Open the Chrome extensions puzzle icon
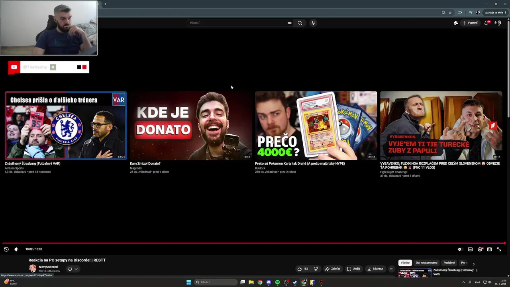The height and width of the screenshot is (287, 510). (460, 12)
